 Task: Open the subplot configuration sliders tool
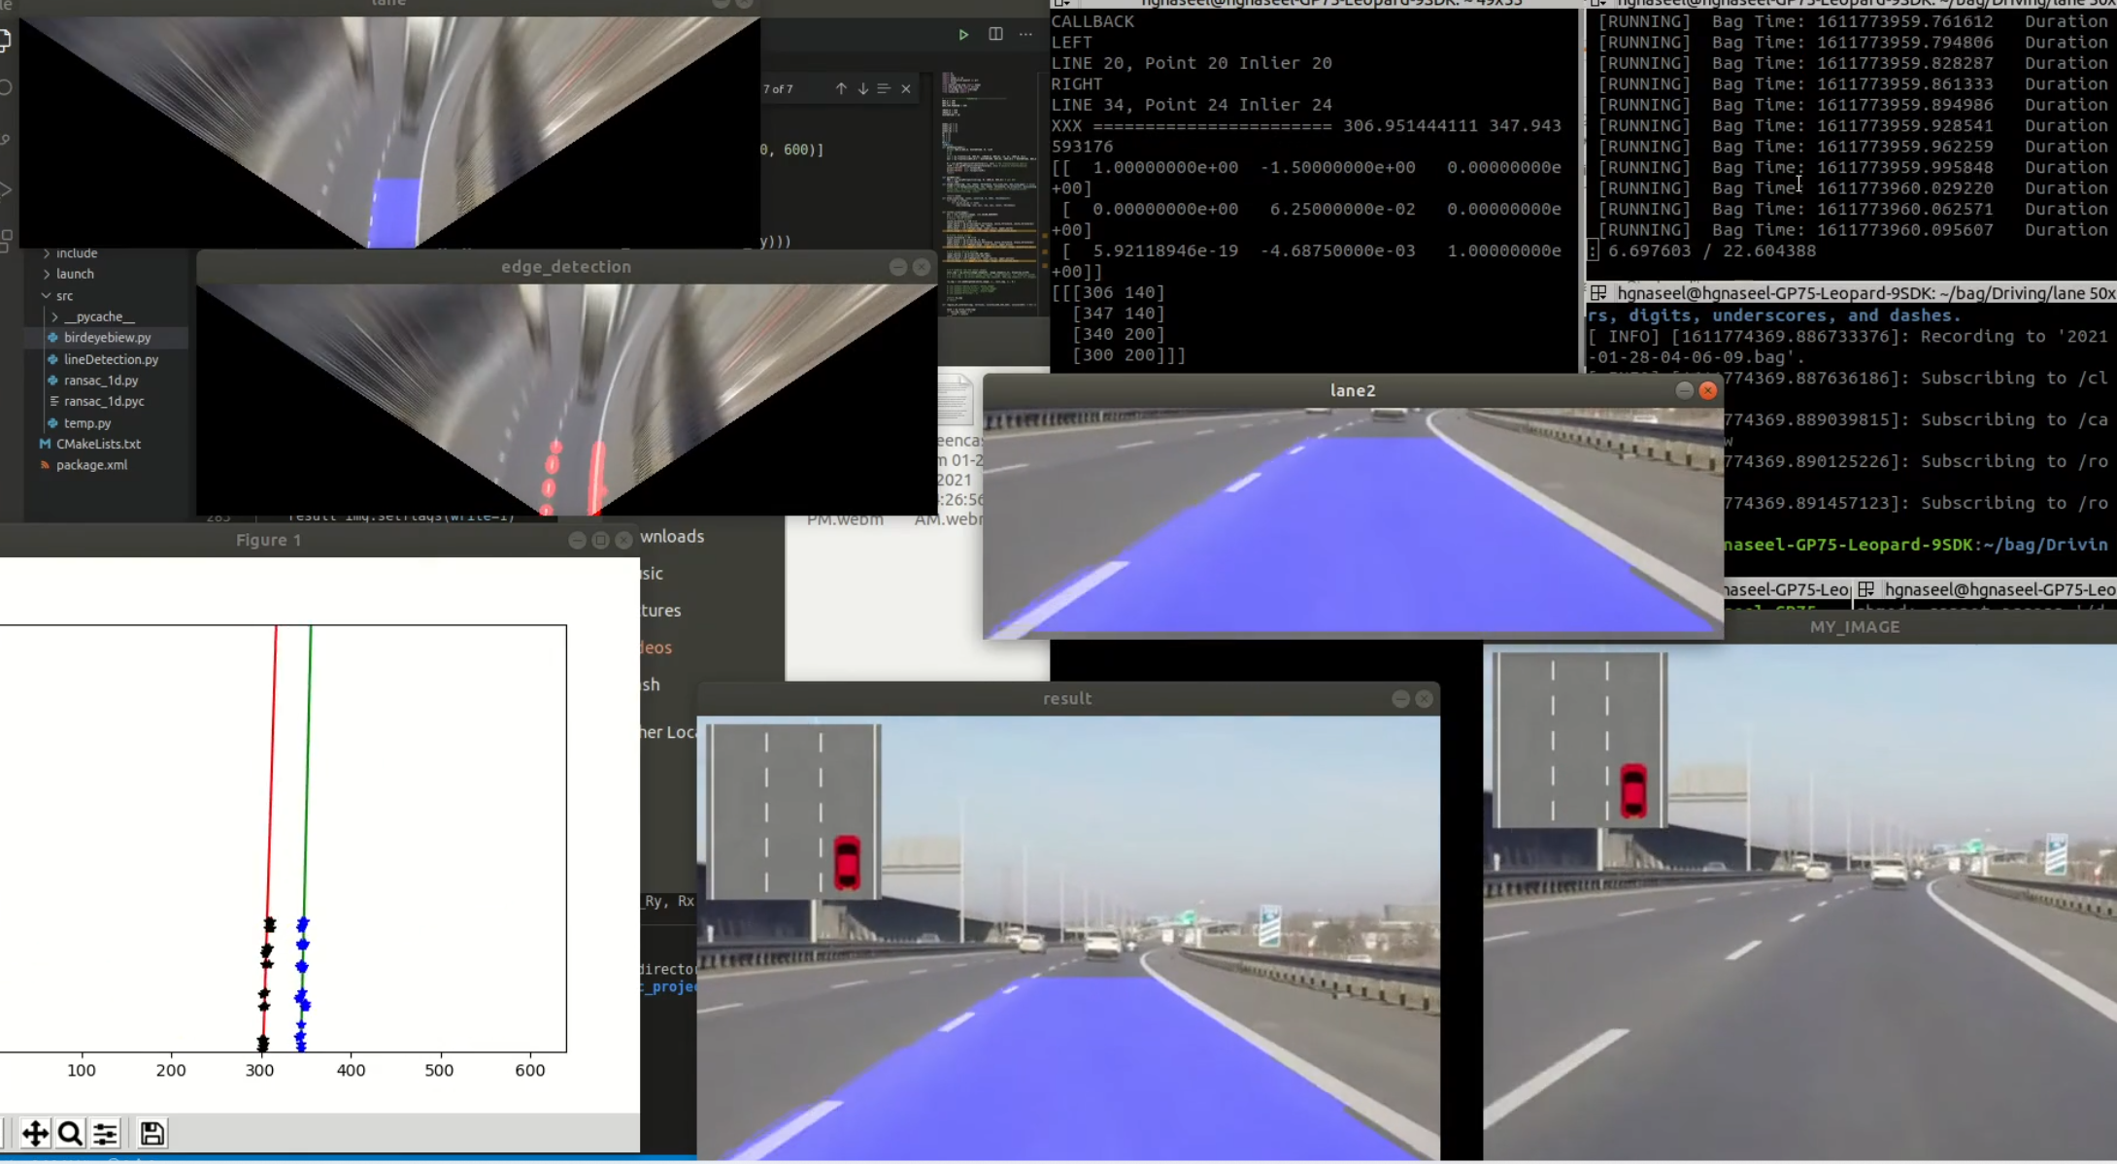105,1133
